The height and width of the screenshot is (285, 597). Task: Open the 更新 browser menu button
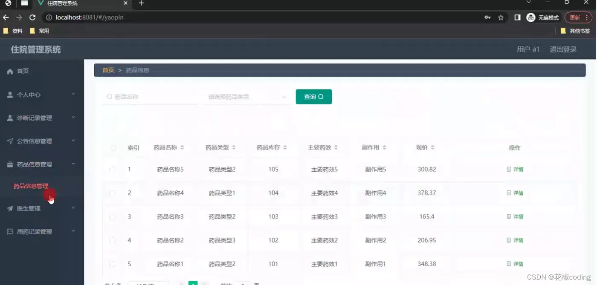coord(578,17)
